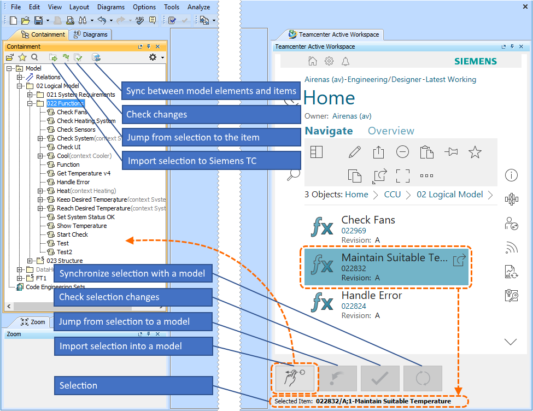Click Import selection into a model hand button
Image resolution: width=533 pixels, height=411 pixels.
[x=295, y=378]
